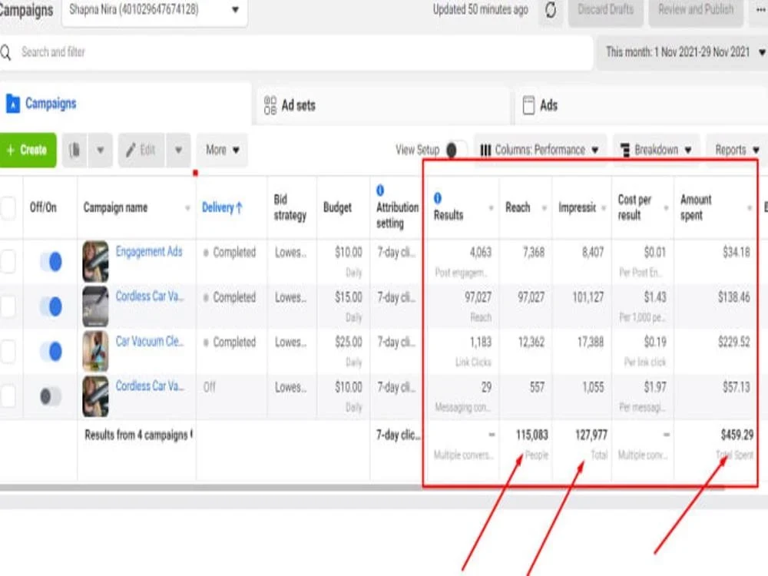Open the Engagement Ads campaign link
The height and width of the screenshot is (576, 768).
coord(149,251)
